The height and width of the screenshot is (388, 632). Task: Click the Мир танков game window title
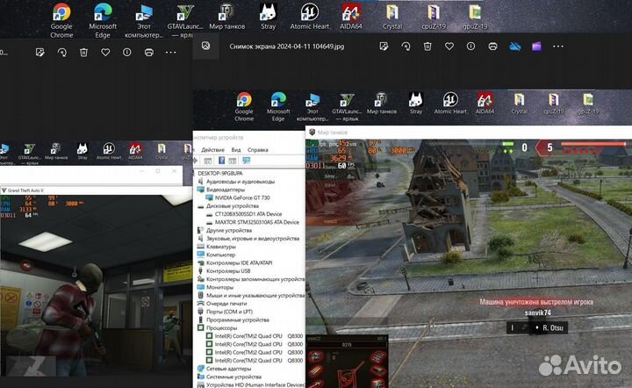click(332, 133)
